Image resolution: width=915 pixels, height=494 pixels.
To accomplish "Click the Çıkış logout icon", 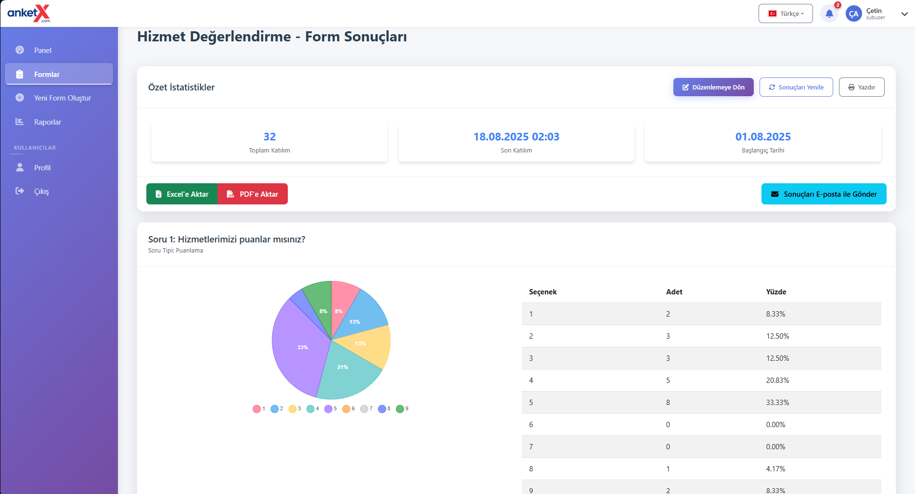I will tap(20, 191).
